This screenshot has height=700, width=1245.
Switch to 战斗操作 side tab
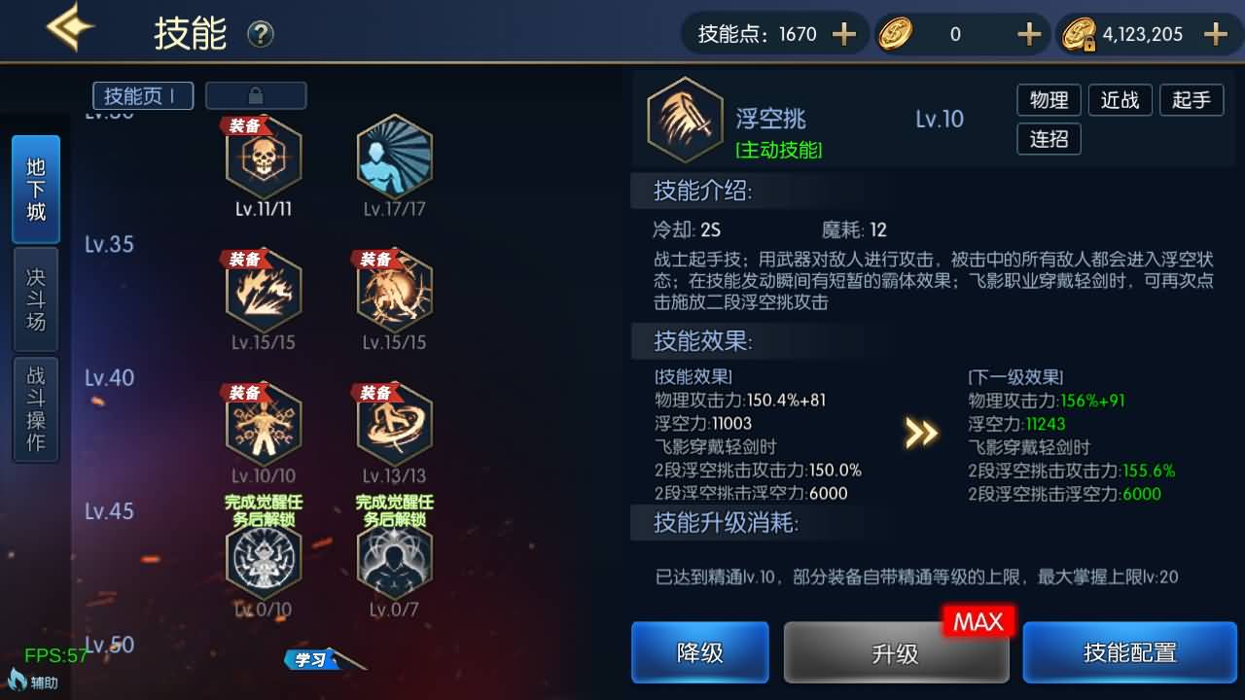point(36,409)
